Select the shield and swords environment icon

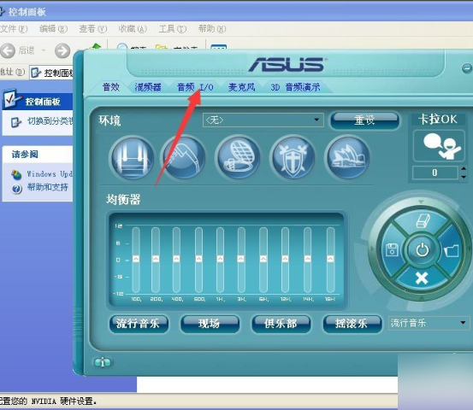point(293,158)
